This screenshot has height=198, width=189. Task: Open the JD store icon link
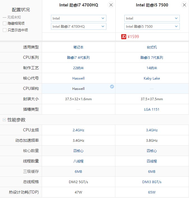click(123, 37)
